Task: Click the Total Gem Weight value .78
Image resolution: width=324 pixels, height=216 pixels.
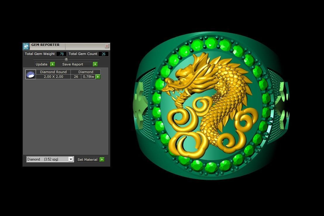Action: tap(61, 54)
